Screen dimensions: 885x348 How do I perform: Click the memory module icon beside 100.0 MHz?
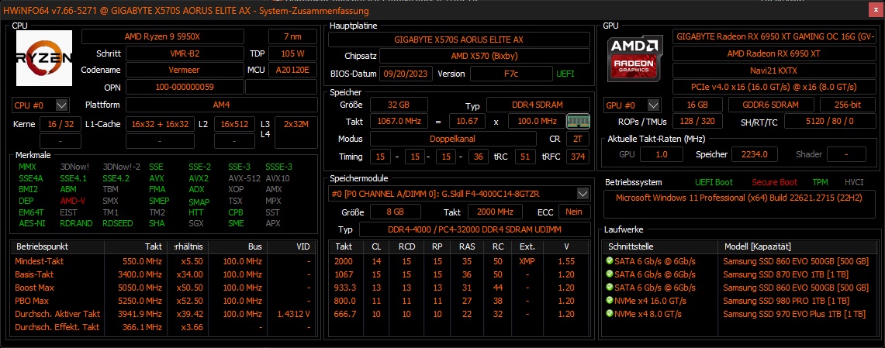point(578,121)
